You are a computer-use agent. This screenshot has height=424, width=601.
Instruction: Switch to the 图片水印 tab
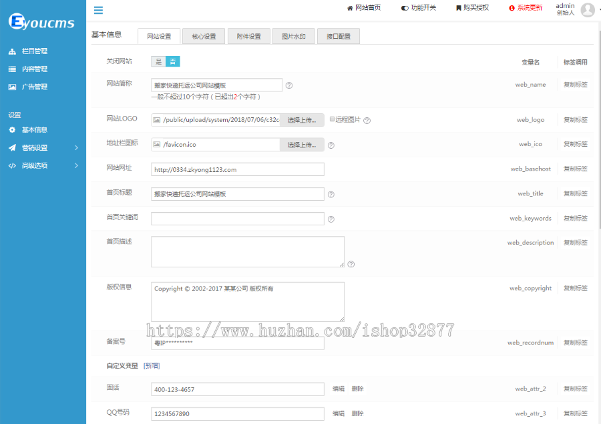(x=294, y=37)
